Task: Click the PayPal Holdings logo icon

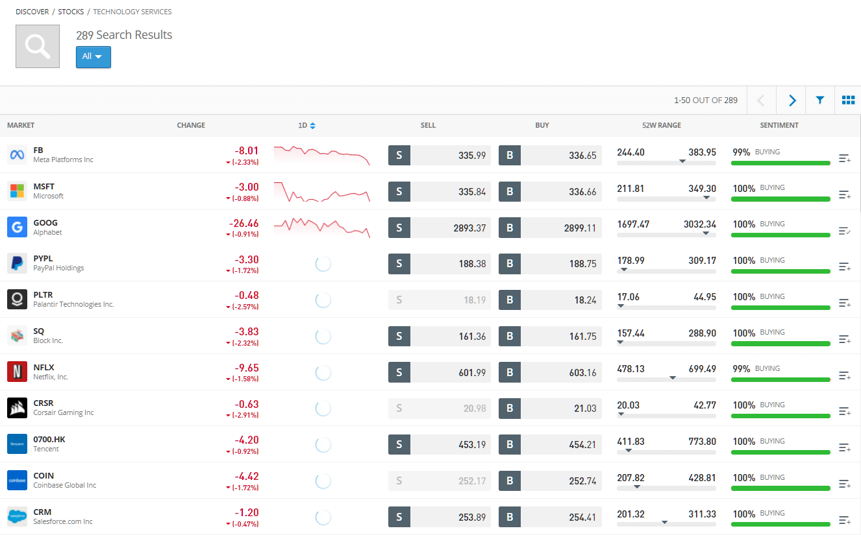Action: click(17, 263)
